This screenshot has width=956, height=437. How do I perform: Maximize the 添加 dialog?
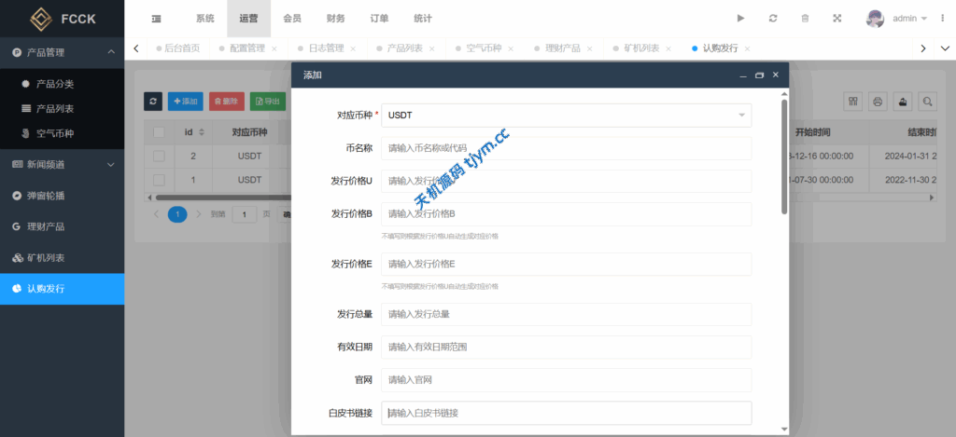(759, 75)
